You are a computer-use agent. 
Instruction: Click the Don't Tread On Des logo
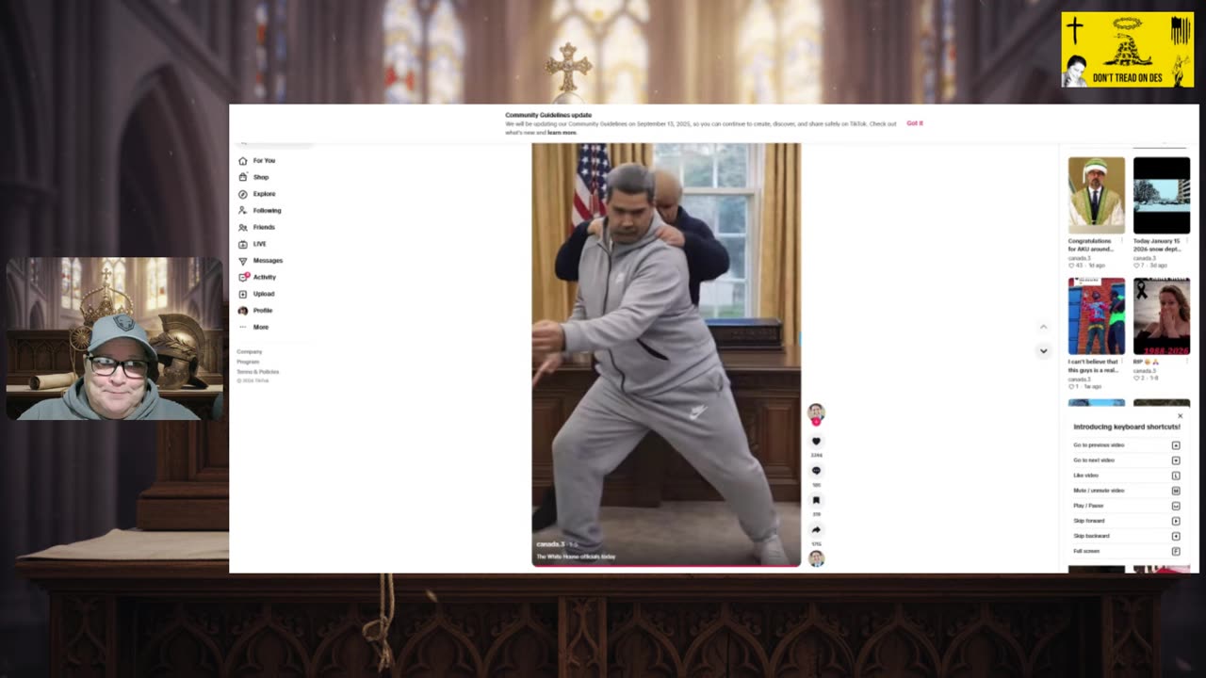1128,50
